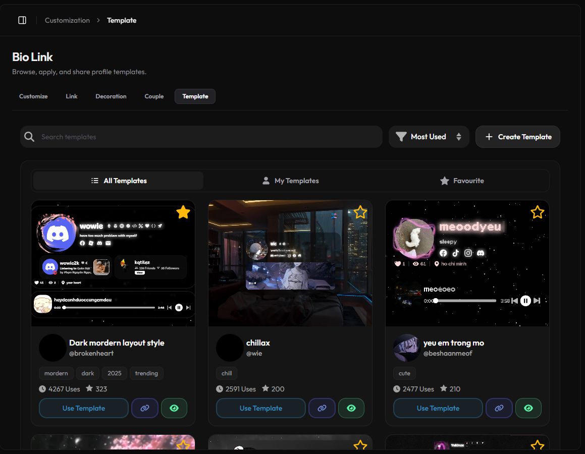Click Instagram icon in meoodyeu preview
The image size is (585, 454).
tap(468, 253)
